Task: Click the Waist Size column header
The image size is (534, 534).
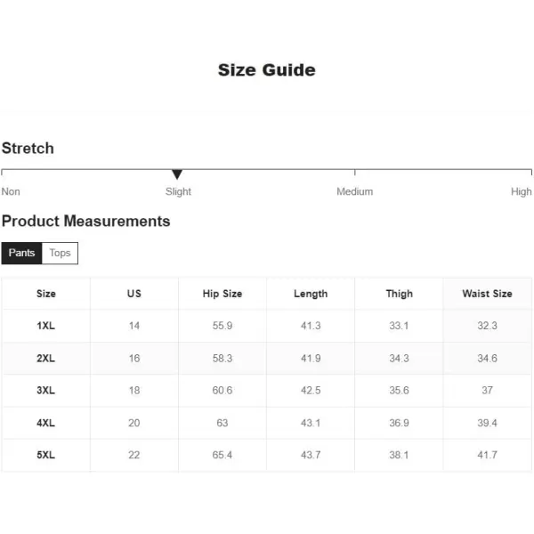Action: [x=488, y=294]
